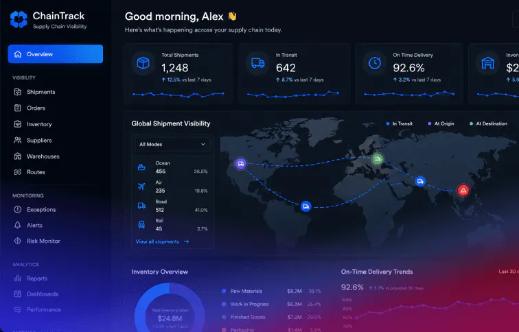Click the Routes sidebar icon
The image size is (519, 332).
18,172
